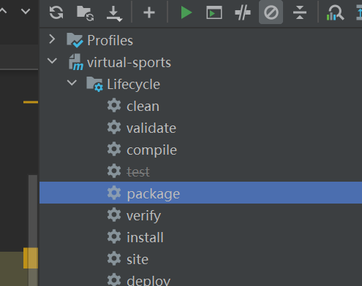Click editor vertical scrollbar thumb
362x286 pixels.
(x=33, y=230)
